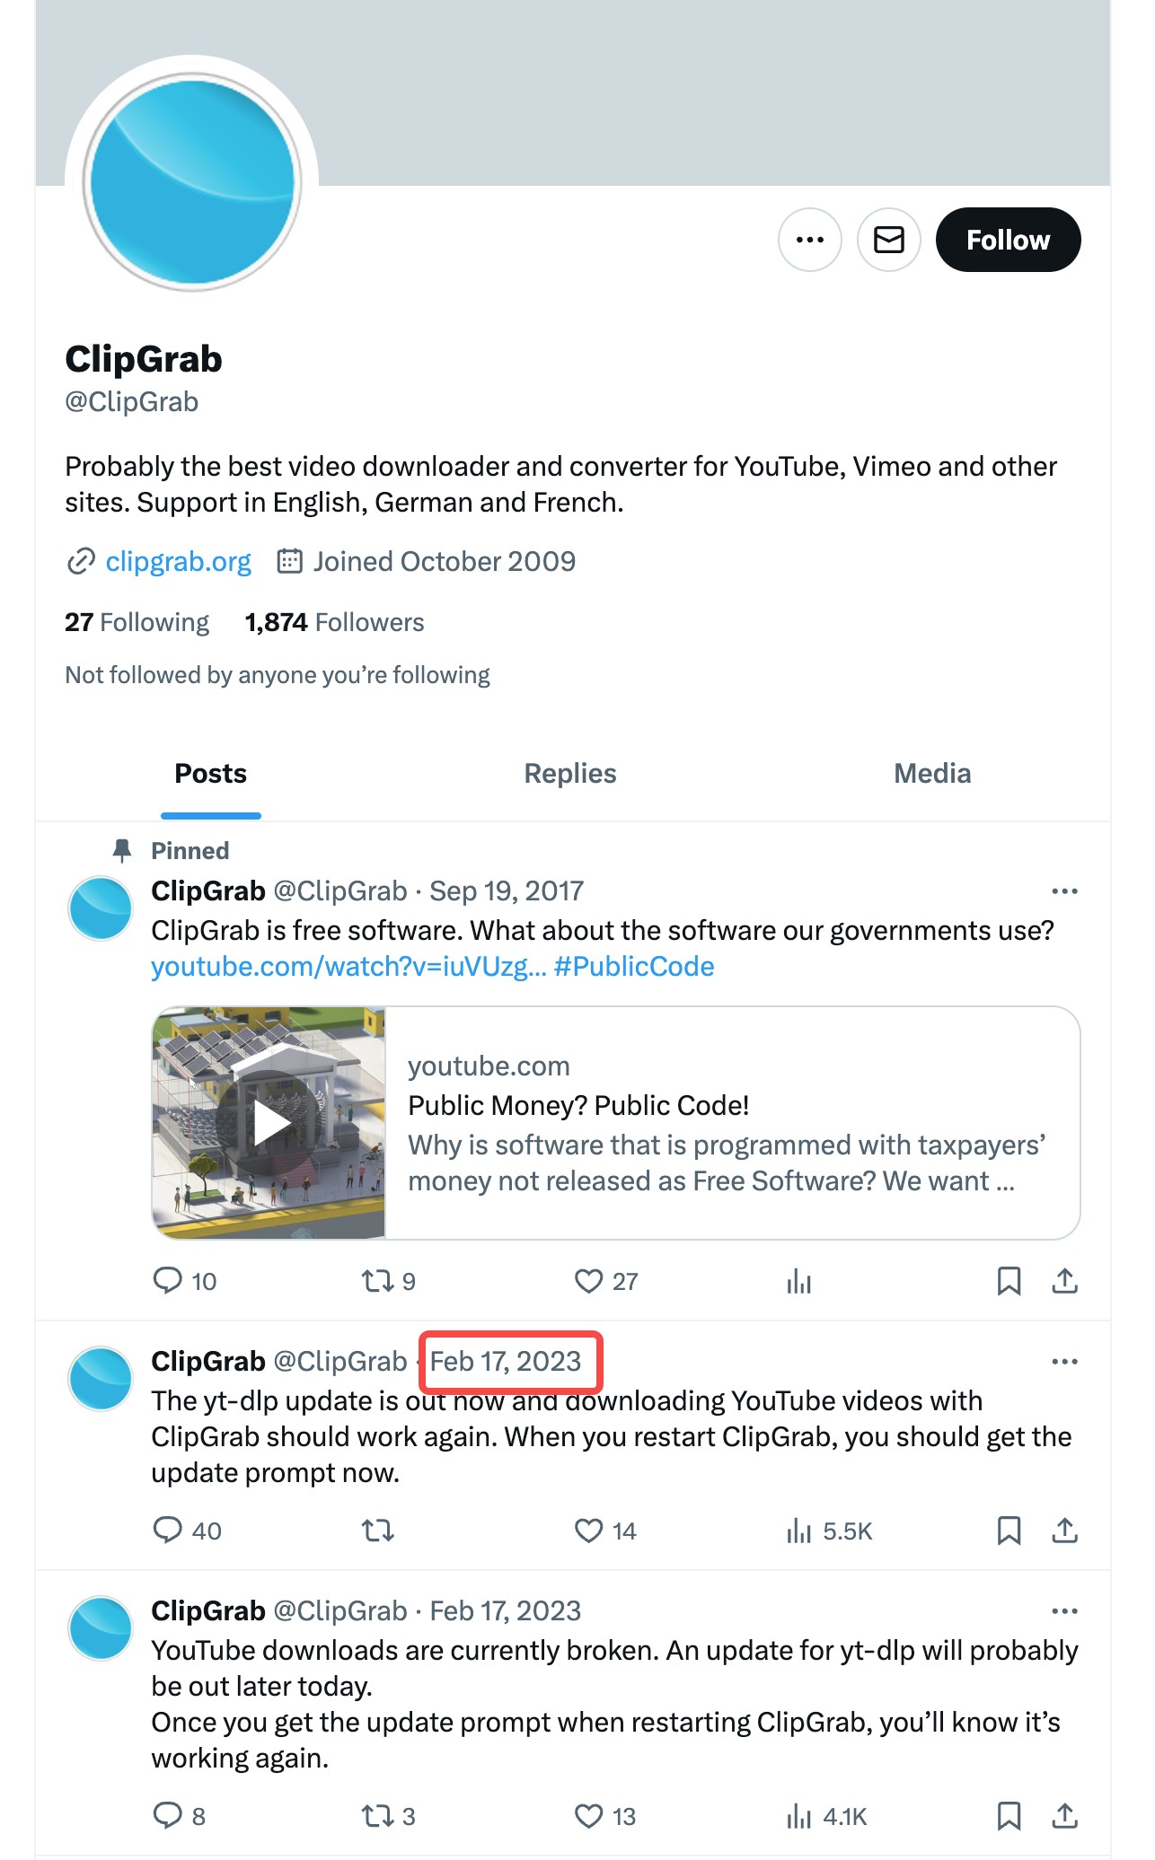
Task: Like the YouTube downloads broken post
Action: tap(605, 1816)
